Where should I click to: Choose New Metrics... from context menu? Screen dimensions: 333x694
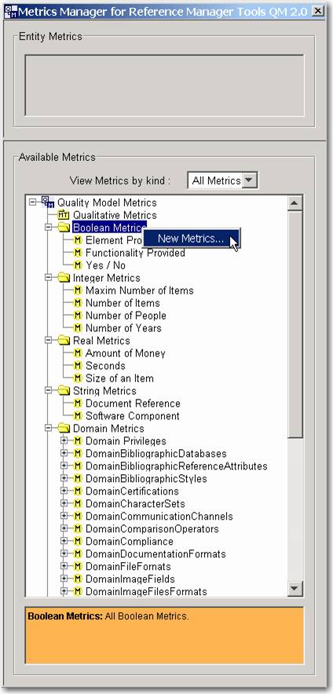pos(191,239)
